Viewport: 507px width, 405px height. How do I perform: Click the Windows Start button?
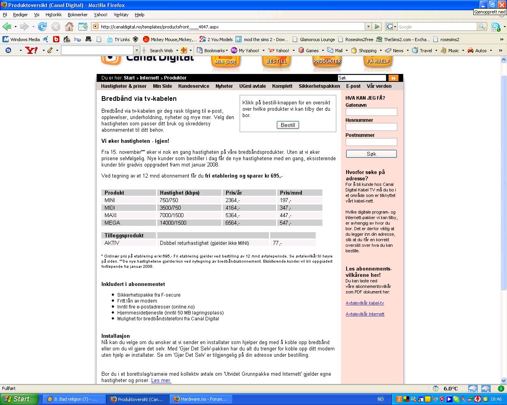19,399
